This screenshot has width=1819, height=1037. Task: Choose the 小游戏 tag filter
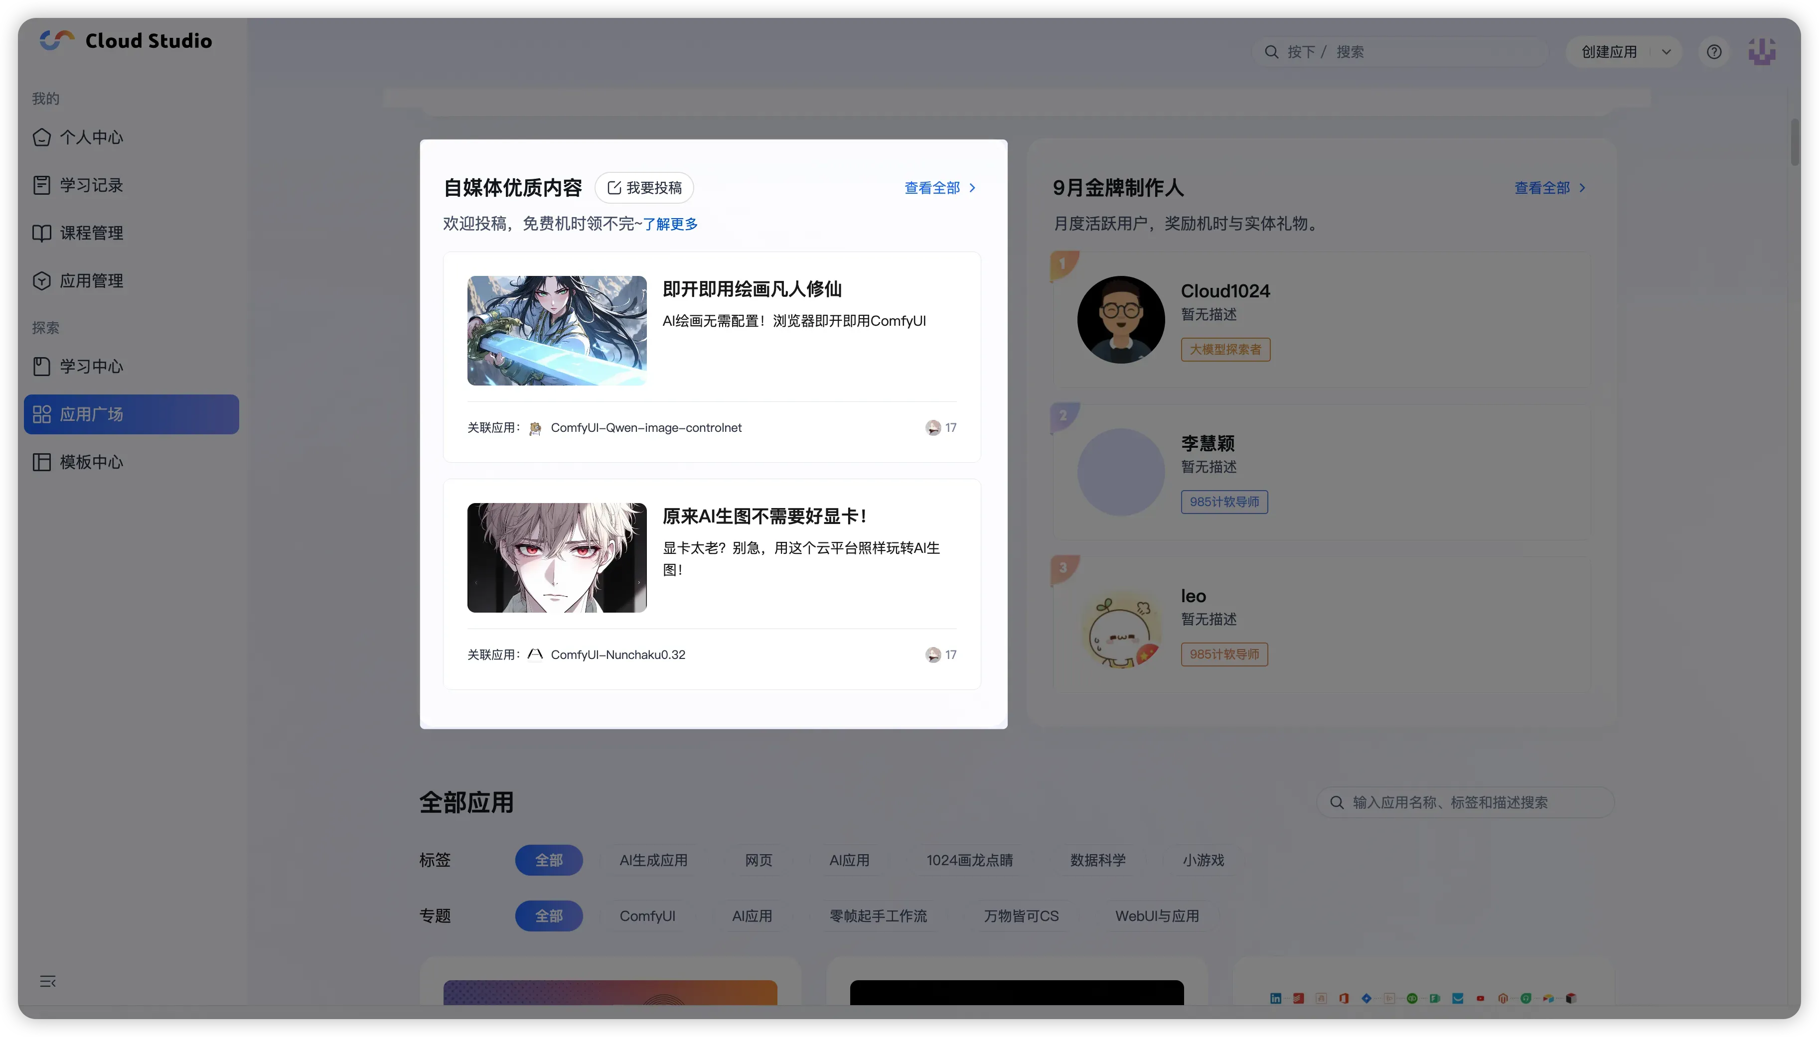pyautogui.click(x=1203, y=860)
